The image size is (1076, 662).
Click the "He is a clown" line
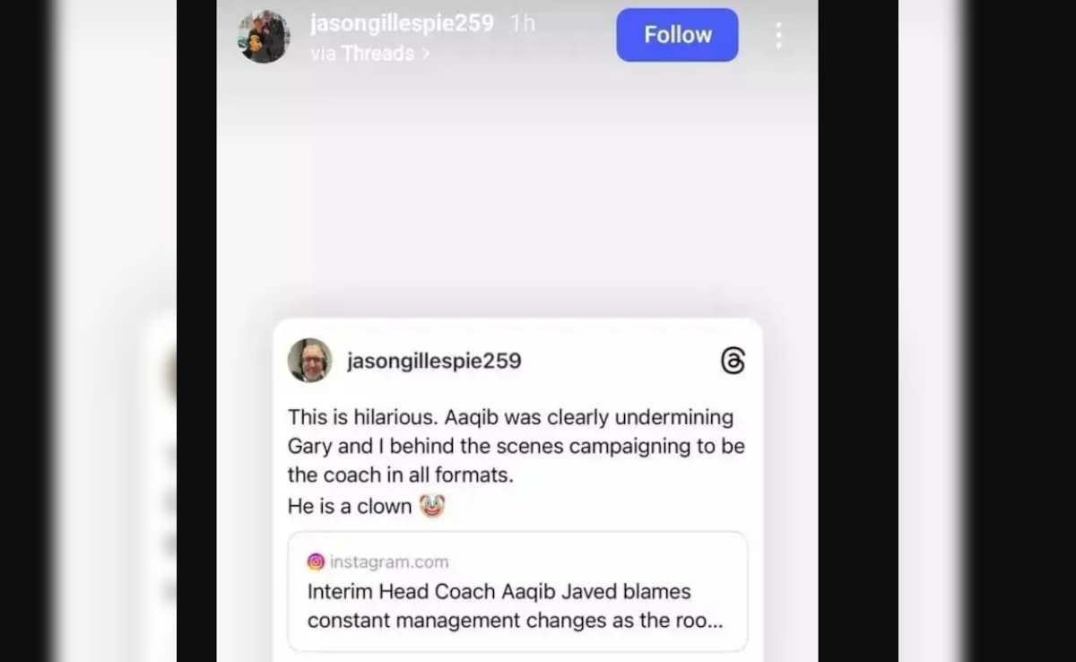(350, 506)
